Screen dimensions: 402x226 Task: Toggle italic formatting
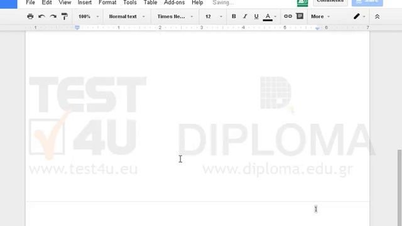click(x=245, y=16)
